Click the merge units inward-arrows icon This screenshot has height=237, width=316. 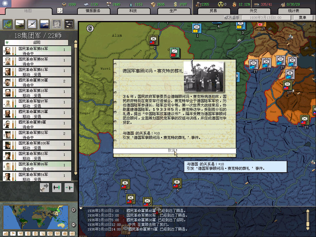(x=69, y=188)
